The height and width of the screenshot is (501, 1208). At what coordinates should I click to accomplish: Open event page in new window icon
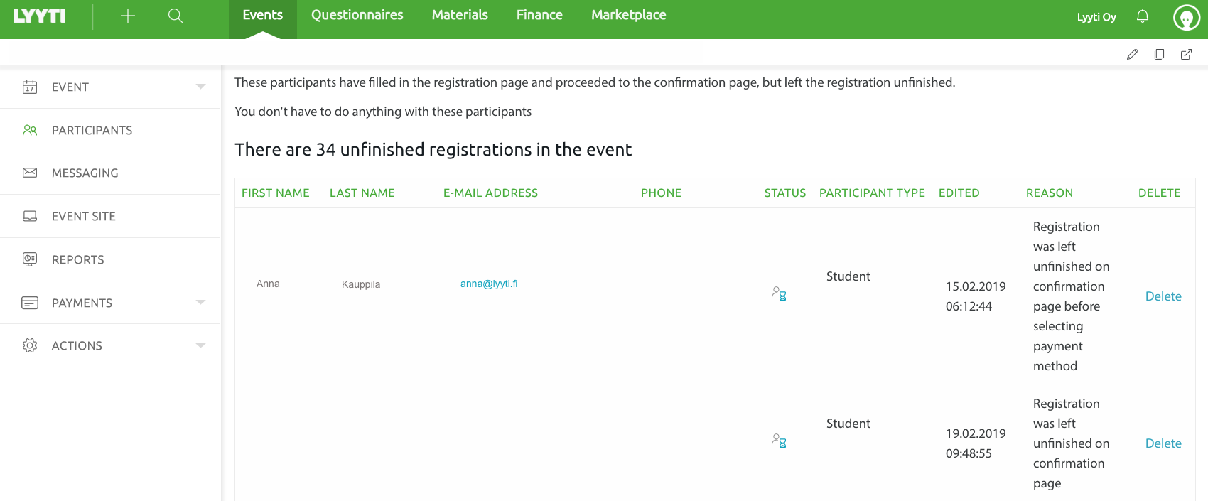pyautogui.click(x=1186, y=54)
